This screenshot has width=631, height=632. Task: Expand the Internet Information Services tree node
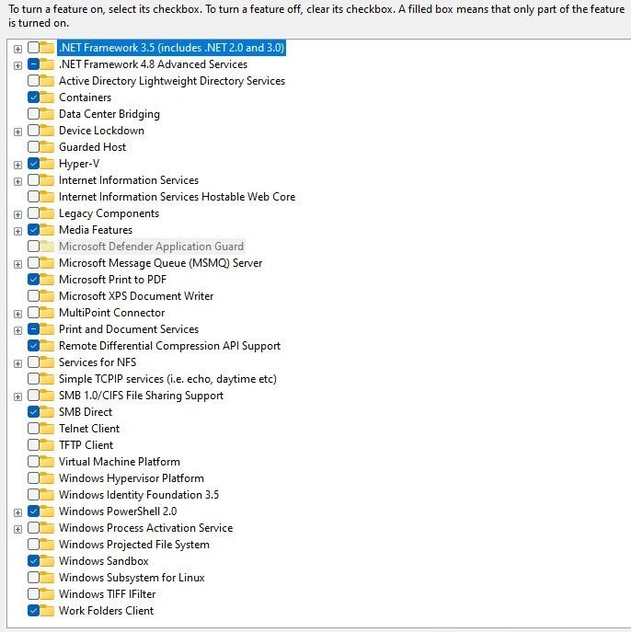pyautogui.click(x=17, y=181)
